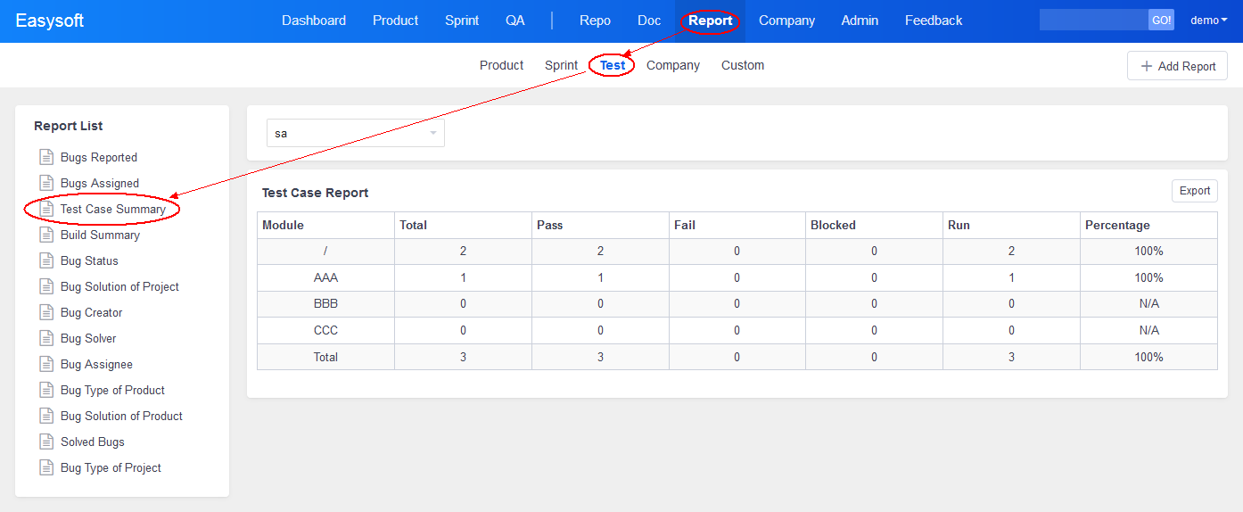
Task: Expand the demo user menu
Action: pos(1208,21)
